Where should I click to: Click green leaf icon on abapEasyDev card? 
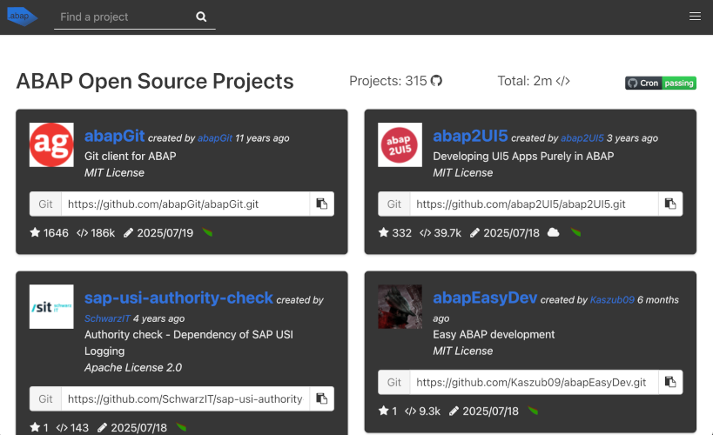(x=533, y=411)
